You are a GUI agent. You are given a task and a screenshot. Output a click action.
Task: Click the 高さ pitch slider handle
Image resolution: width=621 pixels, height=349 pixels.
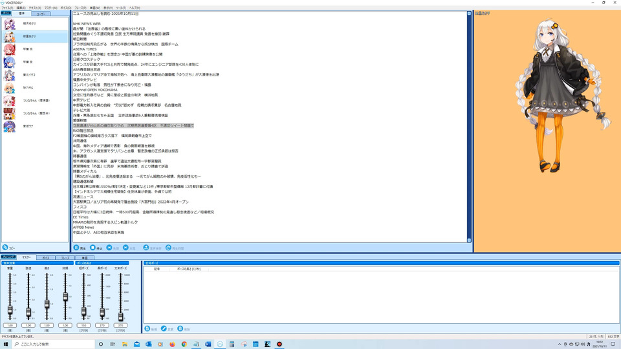[x=47, y=304]
